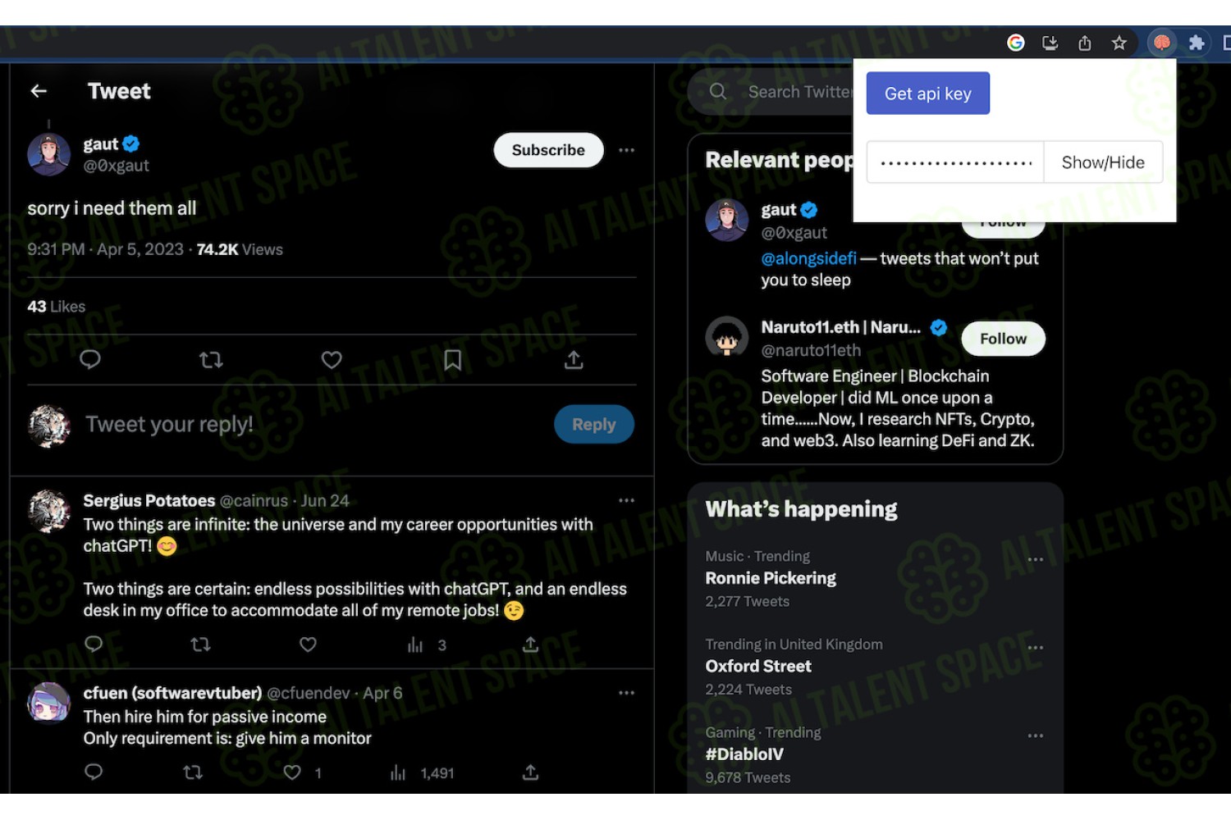Follow Naruto11.eth
The height and width of the screenshot is (820, 1231).
tap(1003, 339)
